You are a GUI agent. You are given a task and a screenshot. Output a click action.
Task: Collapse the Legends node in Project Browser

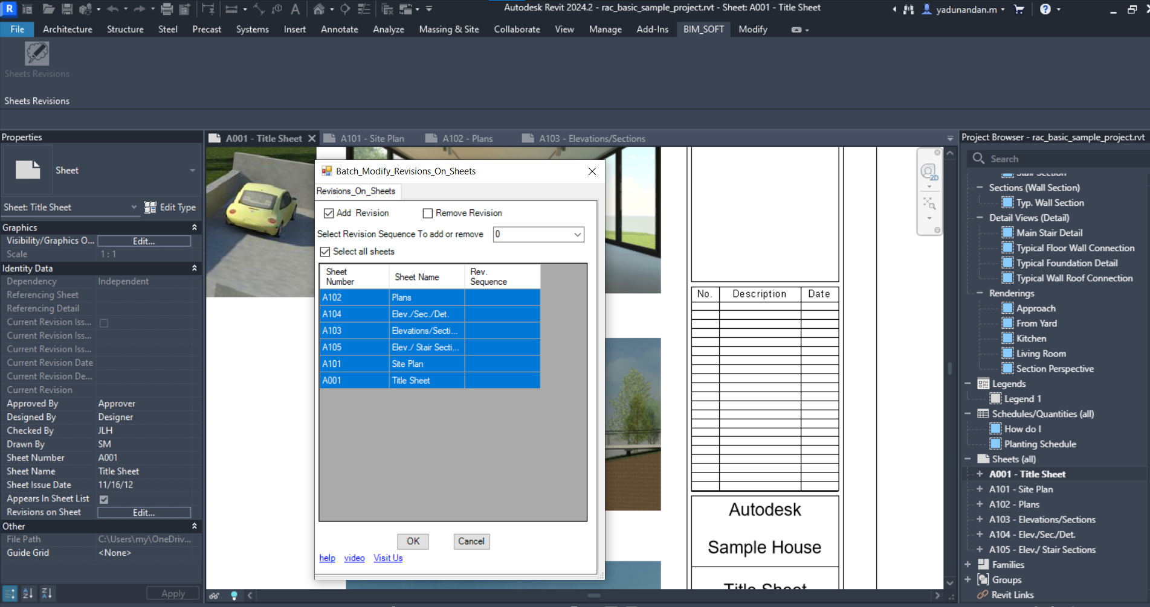click(x=967, y=384)
